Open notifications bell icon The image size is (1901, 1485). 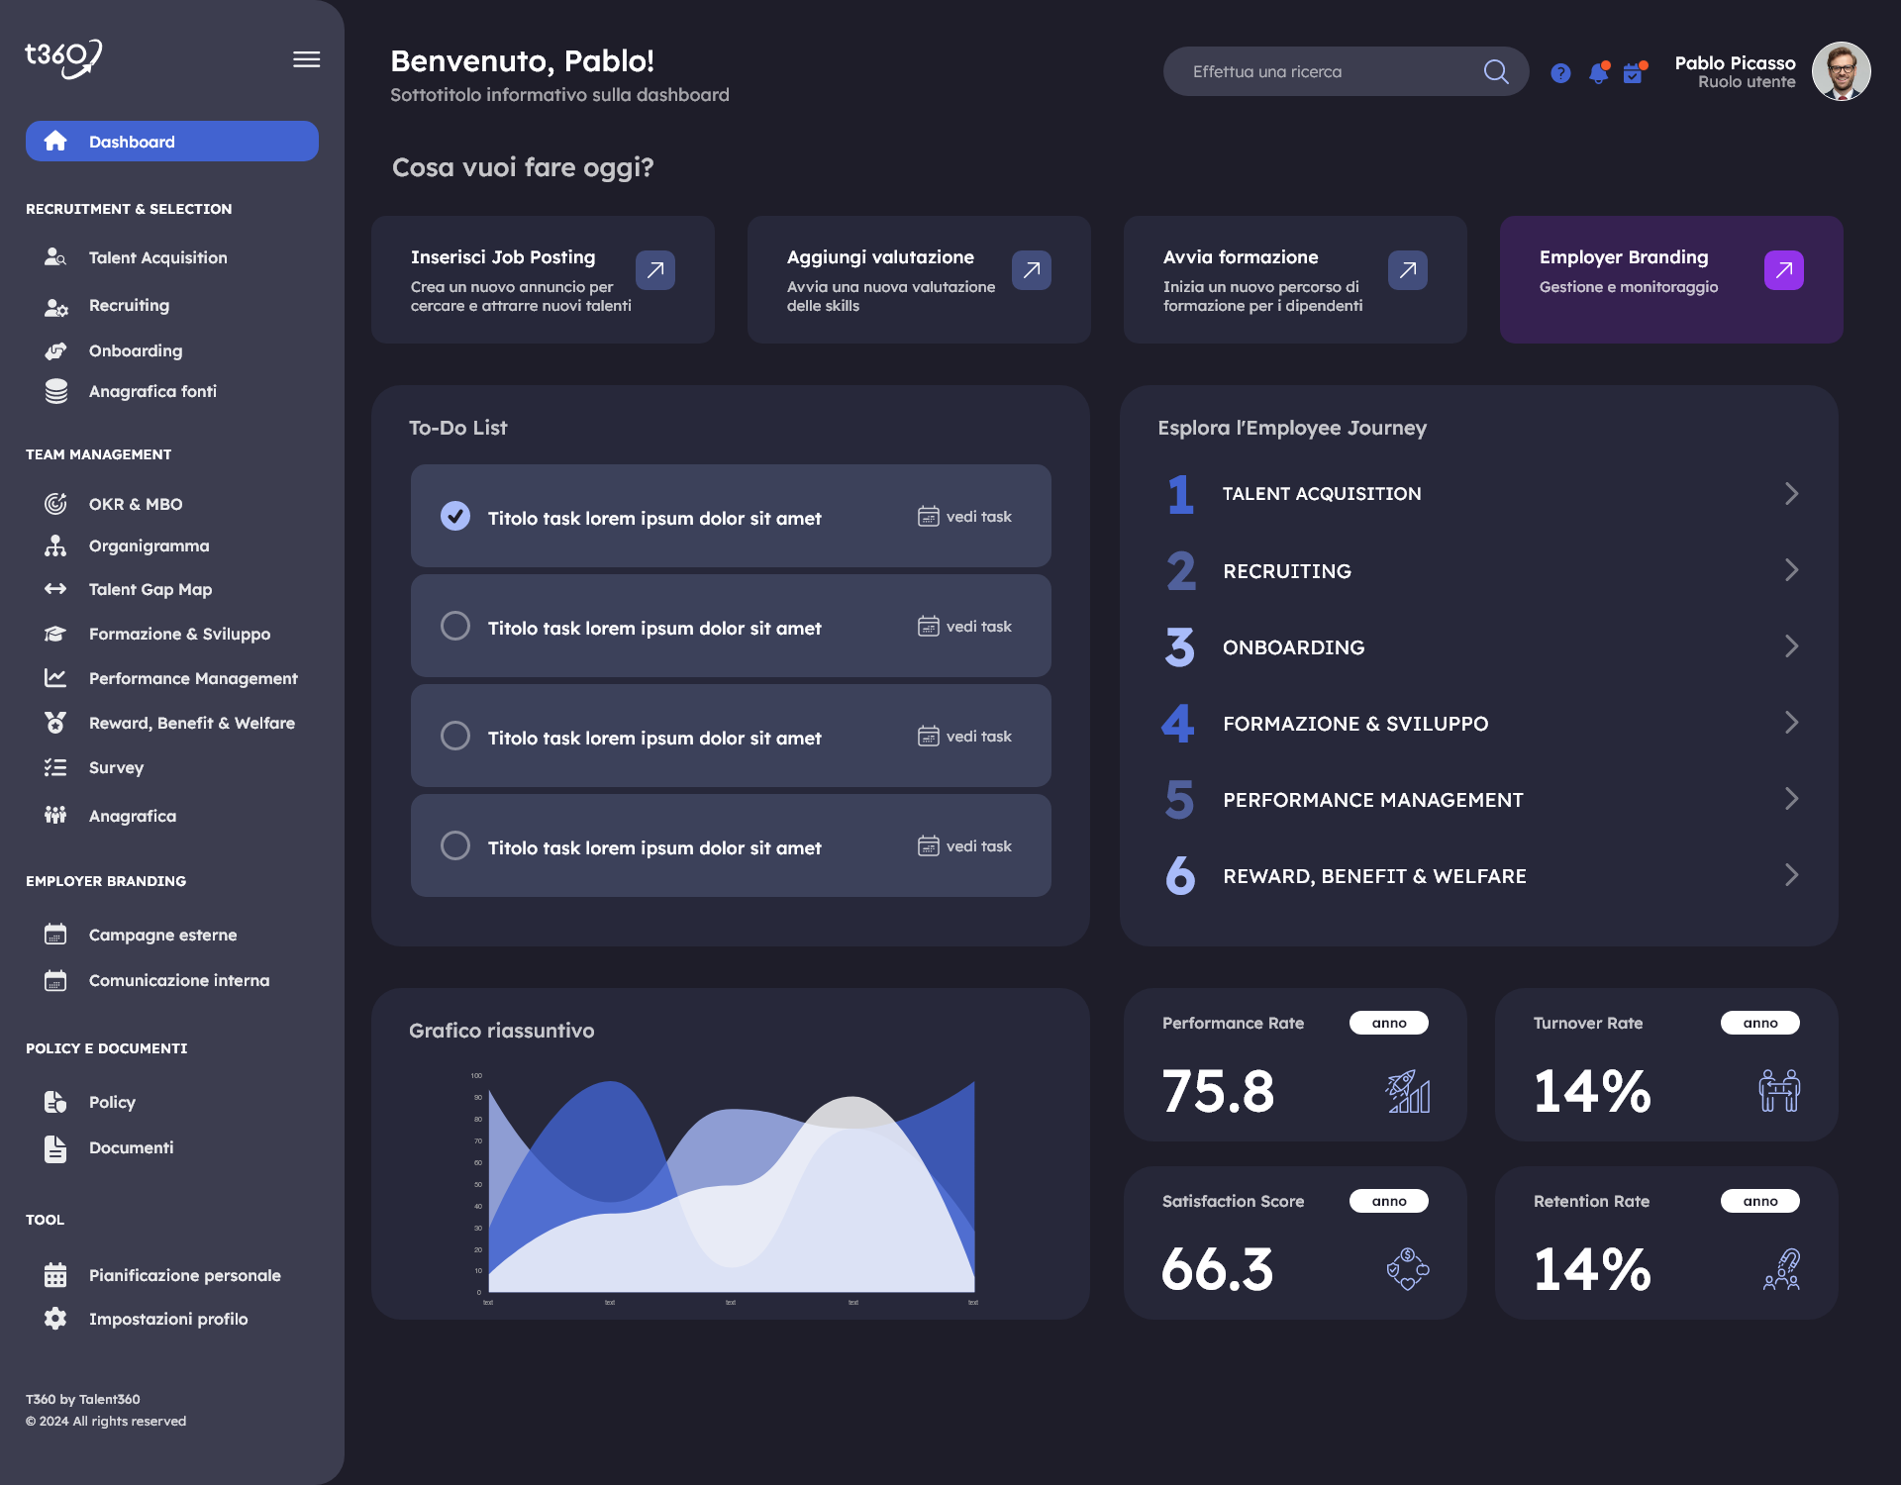pyautogui.click(x=1598, y=73)
